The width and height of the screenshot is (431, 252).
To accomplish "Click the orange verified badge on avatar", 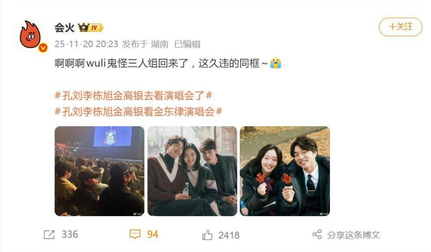I will pos(43,48).
